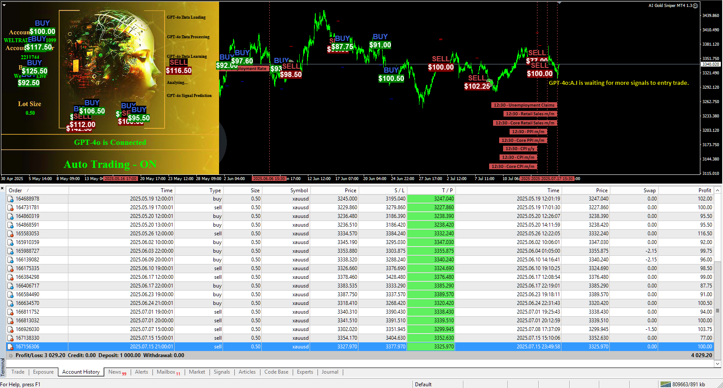Viewport: 723px width, 388px height.
Task: Sort by the Swap column header
Action: [x=634, y=190]
